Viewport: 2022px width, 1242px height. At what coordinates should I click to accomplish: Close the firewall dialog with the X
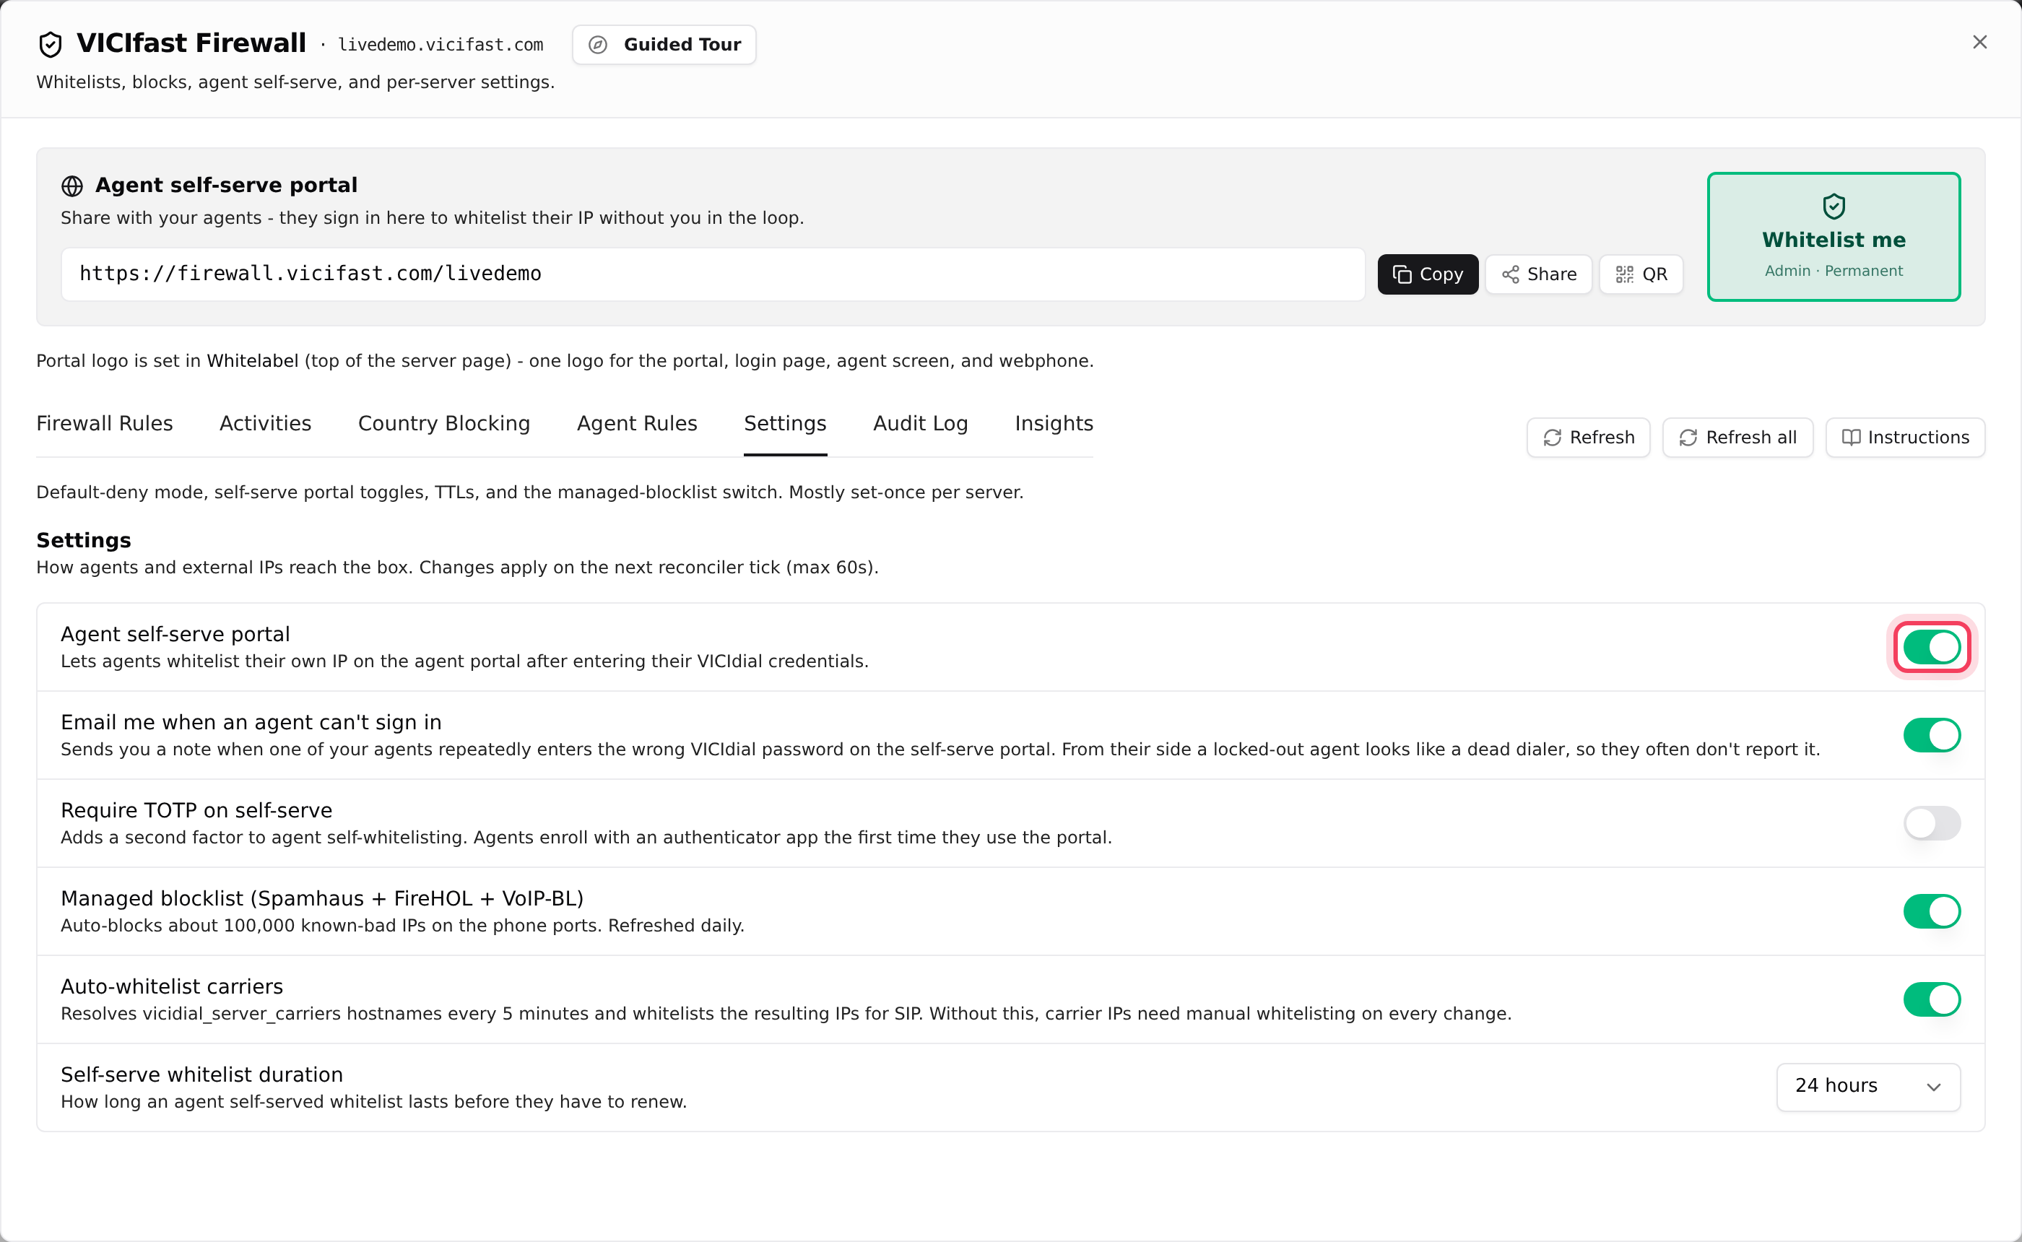point(1979,42)
